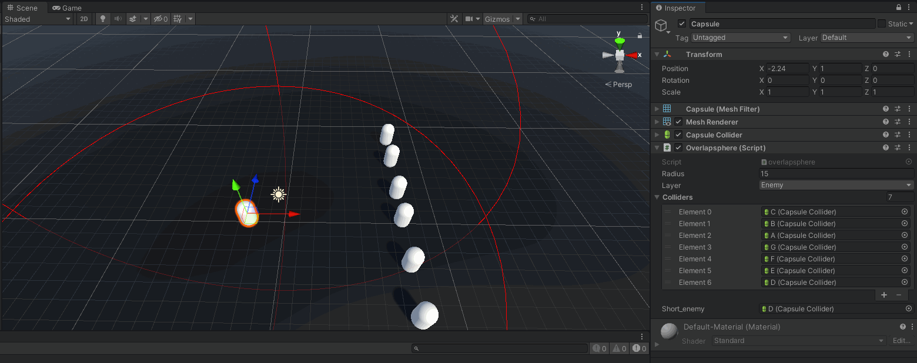Disable the Mesh Renderer component checkbox
The image size is (917, 363).
(678, 122)
